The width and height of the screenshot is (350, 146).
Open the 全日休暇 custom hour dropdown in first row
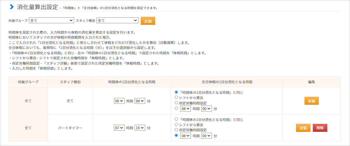click(x=186, y=109)
